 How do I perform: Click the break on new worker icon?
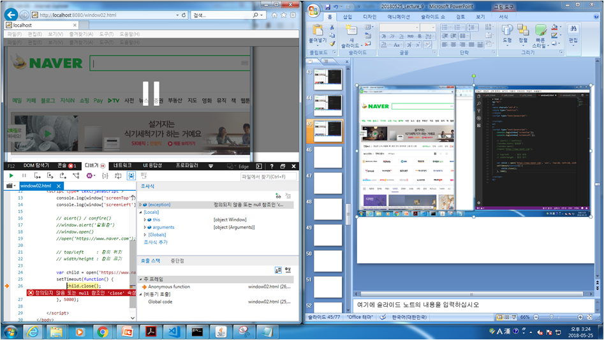[x=76, y=175]
